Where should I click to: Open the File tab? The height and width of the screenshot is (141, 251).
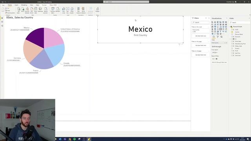[3, 5]
